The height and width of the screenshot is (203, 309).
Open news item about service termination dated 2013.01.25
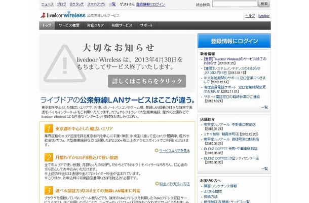235,61
